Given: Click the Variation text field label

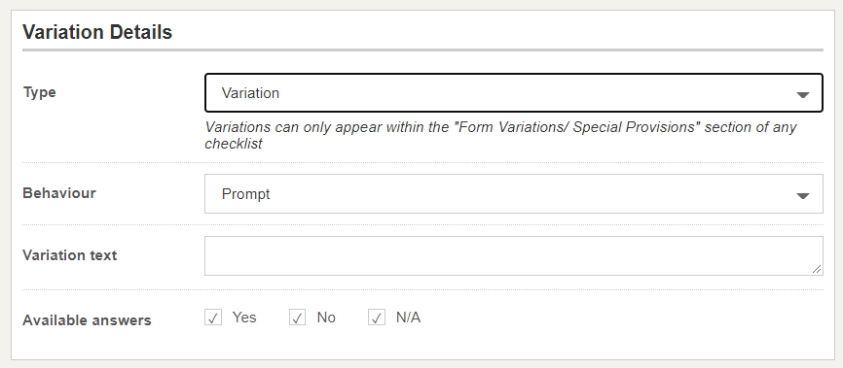Looking at the screenshot, I should pos(70,255).
